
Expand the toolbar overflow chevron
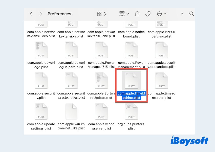click(182, 14)
